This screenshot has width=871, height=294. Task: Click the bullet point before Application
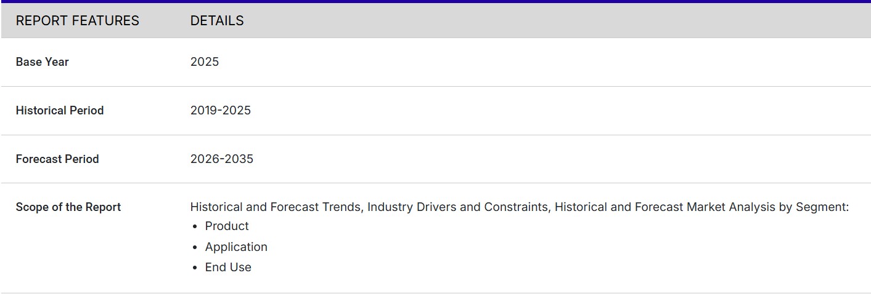pos(196,248)
